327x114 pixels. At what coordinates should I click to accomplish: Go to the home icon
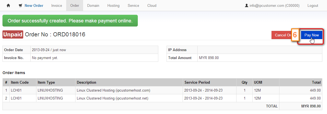tap(8, 6)
